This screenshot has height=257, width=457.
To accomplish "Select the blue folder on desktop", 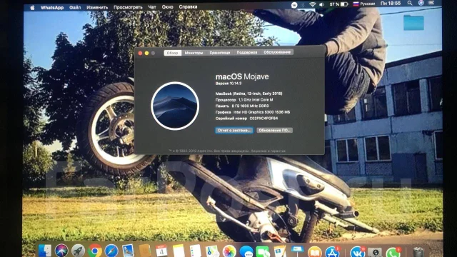I will tap(413, 22).
